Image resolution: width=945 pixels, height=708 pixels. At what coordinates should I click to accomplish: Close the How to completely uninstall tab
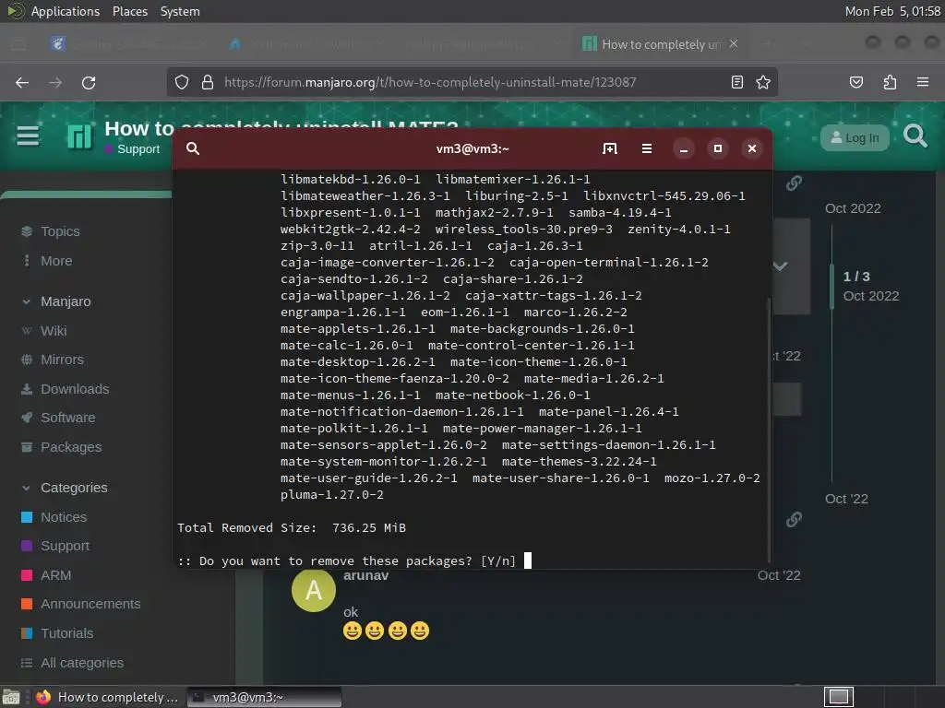point(734,43)
